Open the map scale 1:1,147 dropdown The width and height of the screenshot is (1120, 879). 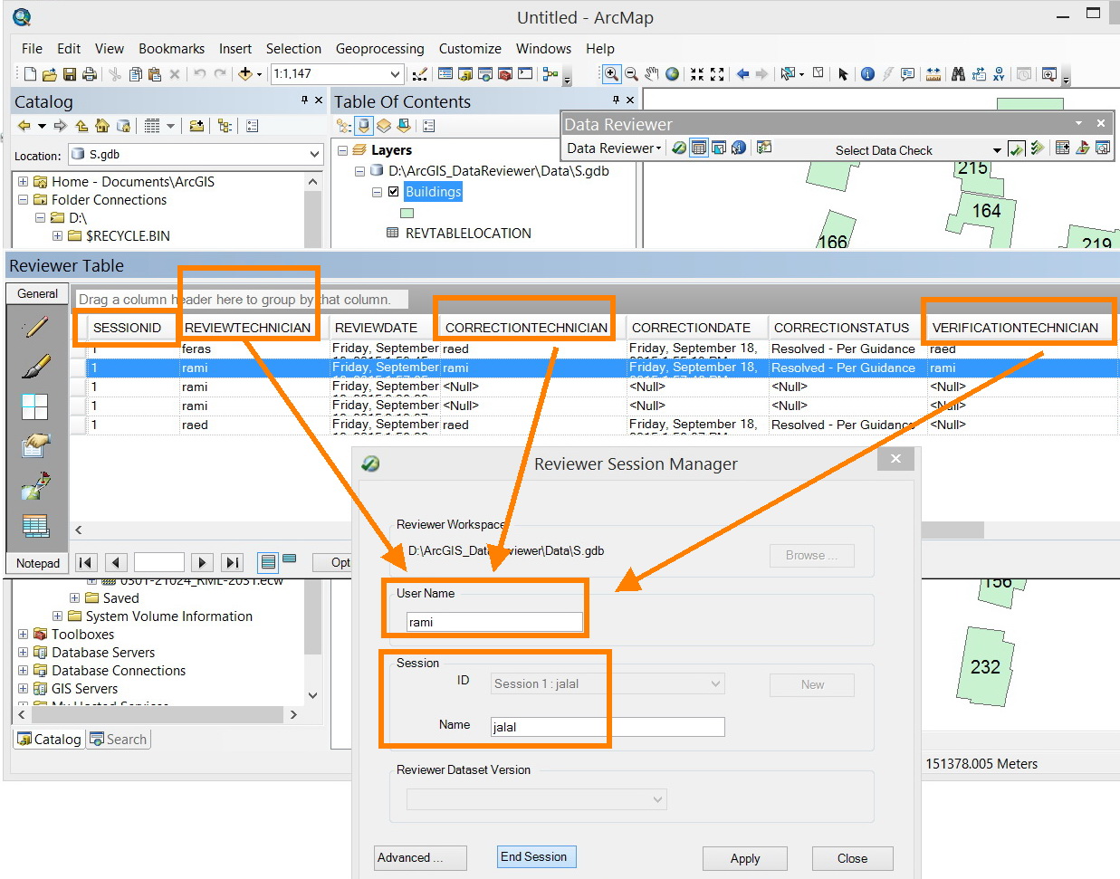(395, 74)
